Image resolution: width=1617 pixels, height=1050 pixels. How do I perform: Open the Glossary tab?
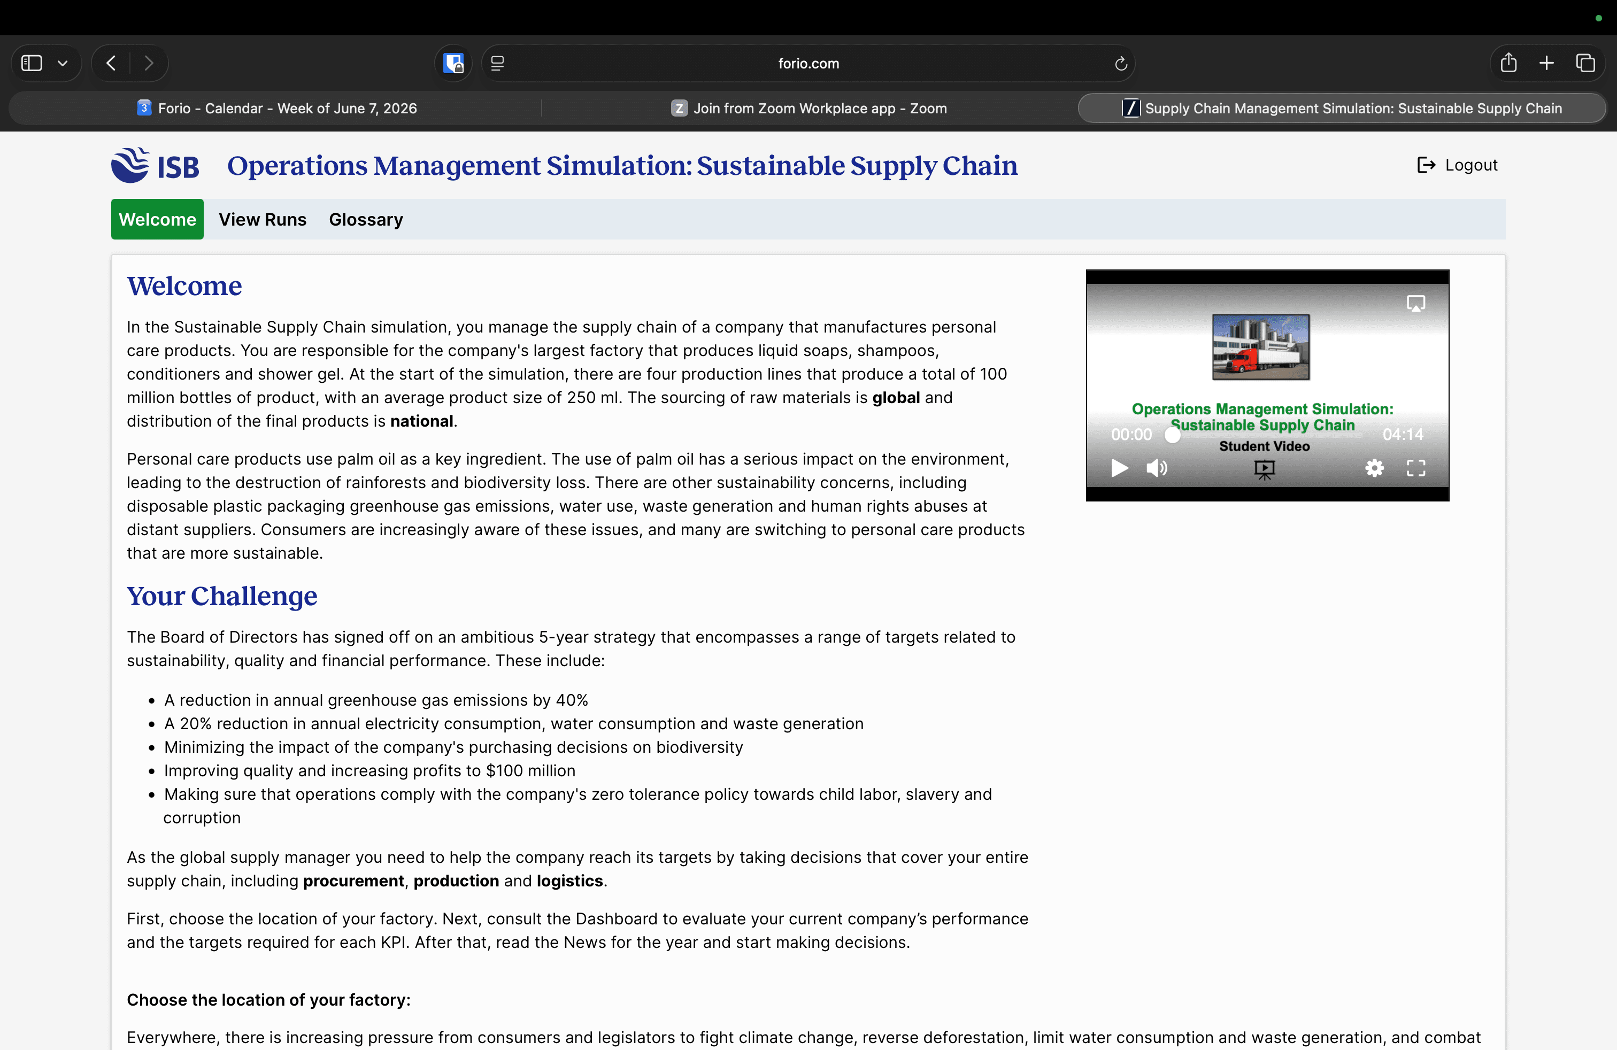[366, 219]
